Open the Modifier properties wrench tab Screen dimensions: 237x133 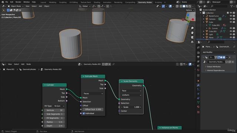pyautogui.click(x=198, y=85)
